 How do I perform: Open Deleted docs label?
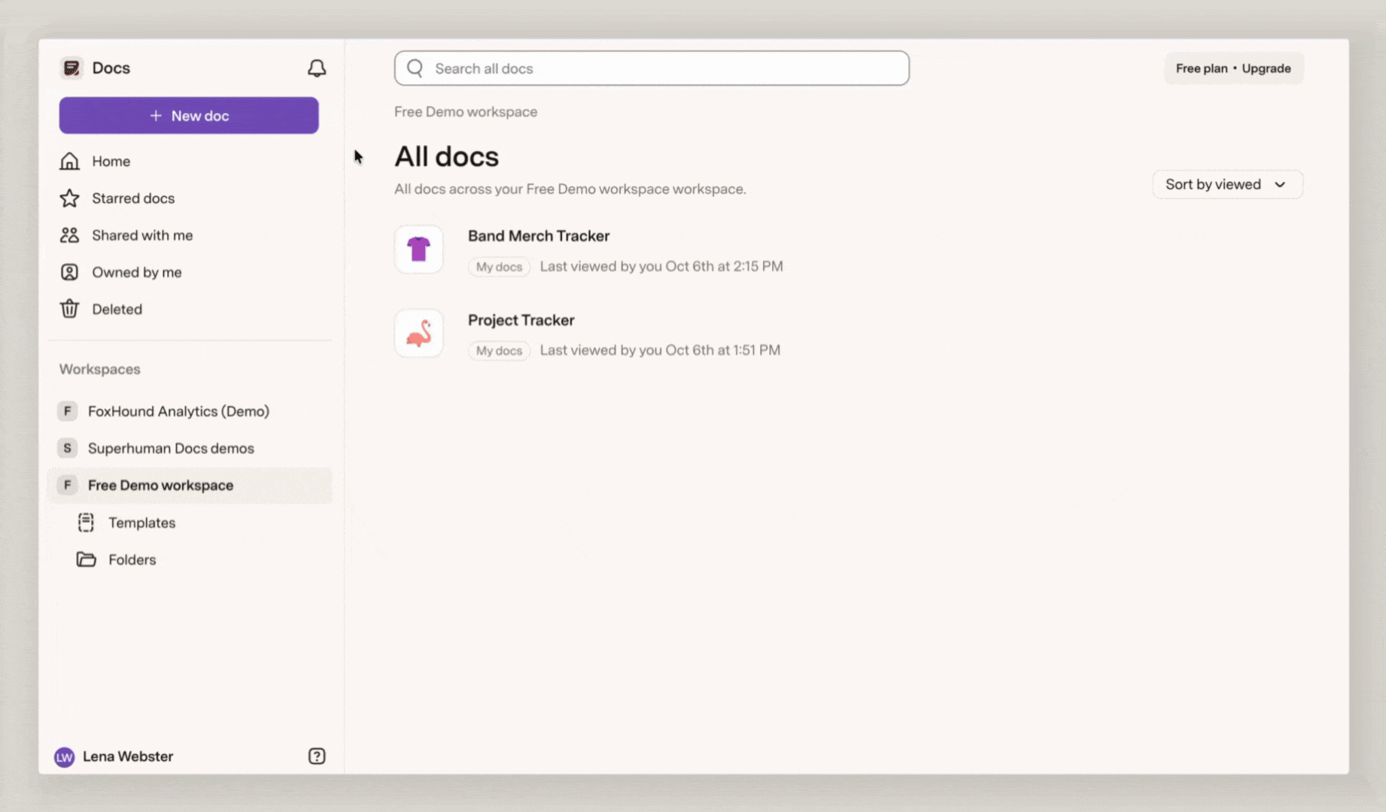point(117,309)
